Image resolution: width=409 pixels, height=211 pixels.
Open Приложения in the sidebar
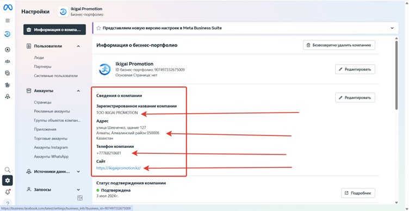pyautogui.click(x=45, y=129)
